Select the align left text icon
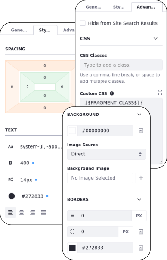 [x=11, y=212]
